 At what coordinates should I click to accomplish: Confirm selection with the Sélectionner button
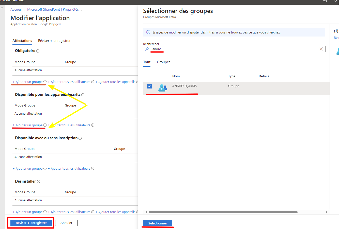[158, 223]
